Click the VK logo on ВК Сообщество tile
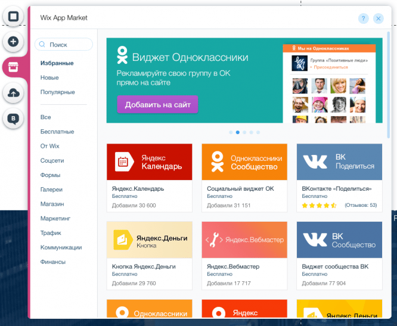Screen dimensions: 397x326 315,240
